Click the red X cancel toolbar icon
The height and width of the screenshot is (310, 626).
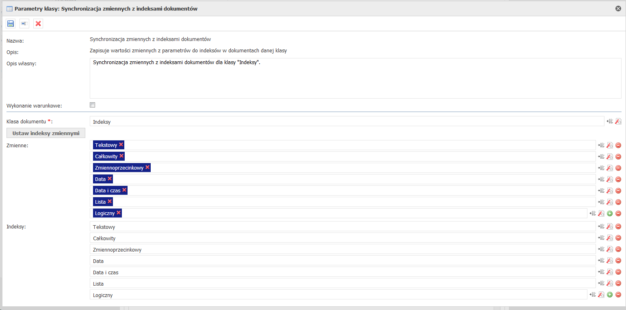[38, 24]
